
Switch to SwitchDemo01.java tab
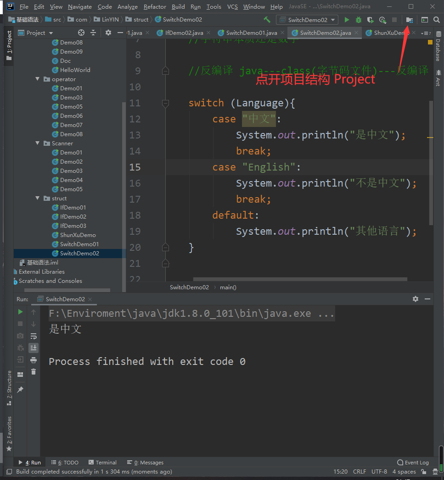(252, 33)
